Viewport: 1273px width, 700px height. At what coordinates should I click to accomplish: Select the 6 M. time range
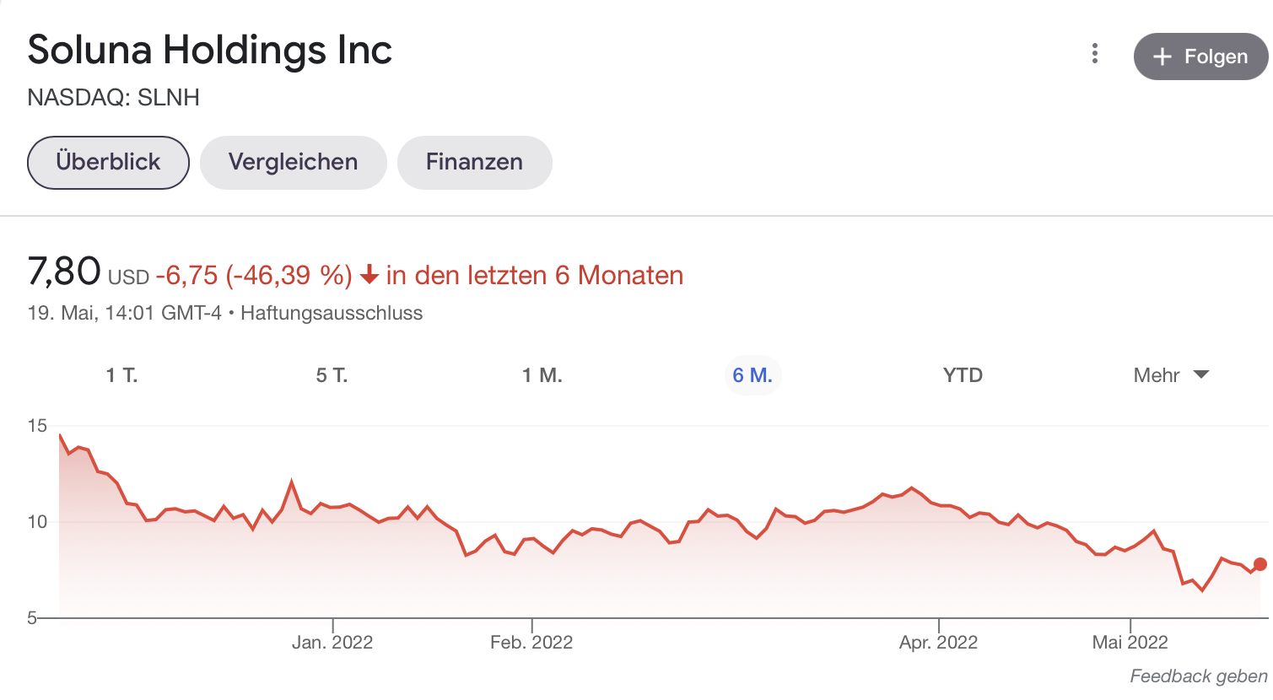pyautogui.click(x=752, y=375)
